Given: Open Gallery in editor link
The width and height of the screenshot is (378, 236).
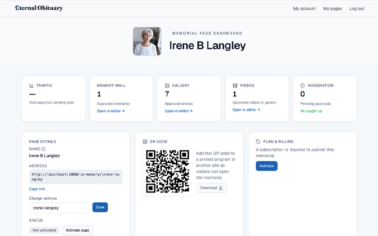Looking at the screenshot, I should 179,111.
